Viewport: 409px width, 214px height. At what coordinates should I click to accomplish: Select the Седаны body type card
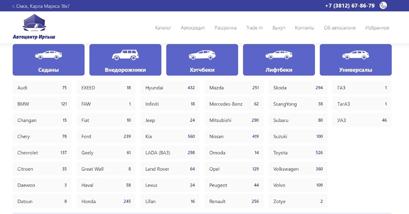click(x=48, y=60)
